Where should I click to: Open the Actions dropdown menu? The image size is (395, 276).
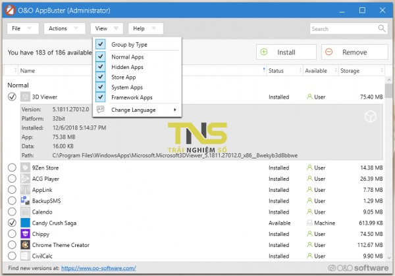point(65,28)
